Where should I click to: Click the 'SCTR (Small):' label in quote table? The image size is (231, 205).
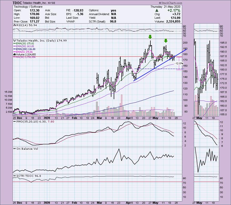tap(97, 22)
